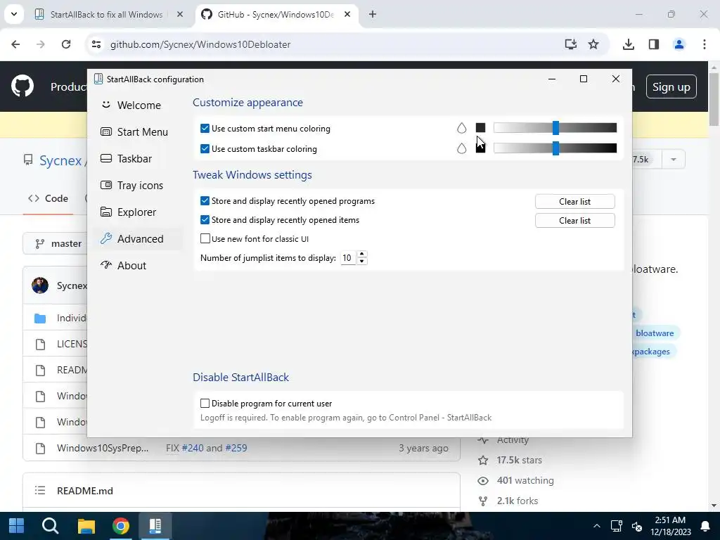
Task: Open File Explorer from the taskbar
Action: [86, 526]
